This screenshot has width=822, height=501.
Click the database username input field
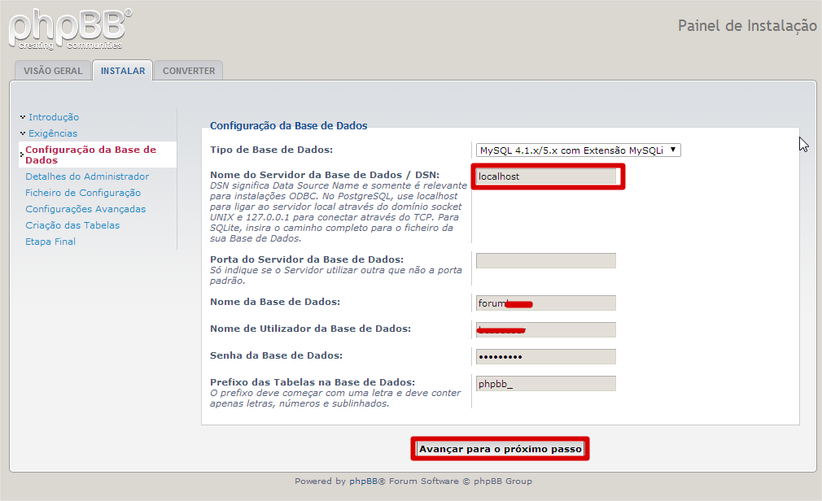[546, 329]
